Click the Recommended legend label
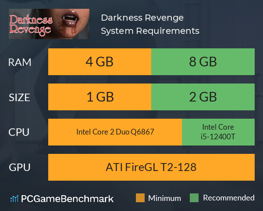Image resolution: width=263 pixels, height=211 pixels. 229,198
